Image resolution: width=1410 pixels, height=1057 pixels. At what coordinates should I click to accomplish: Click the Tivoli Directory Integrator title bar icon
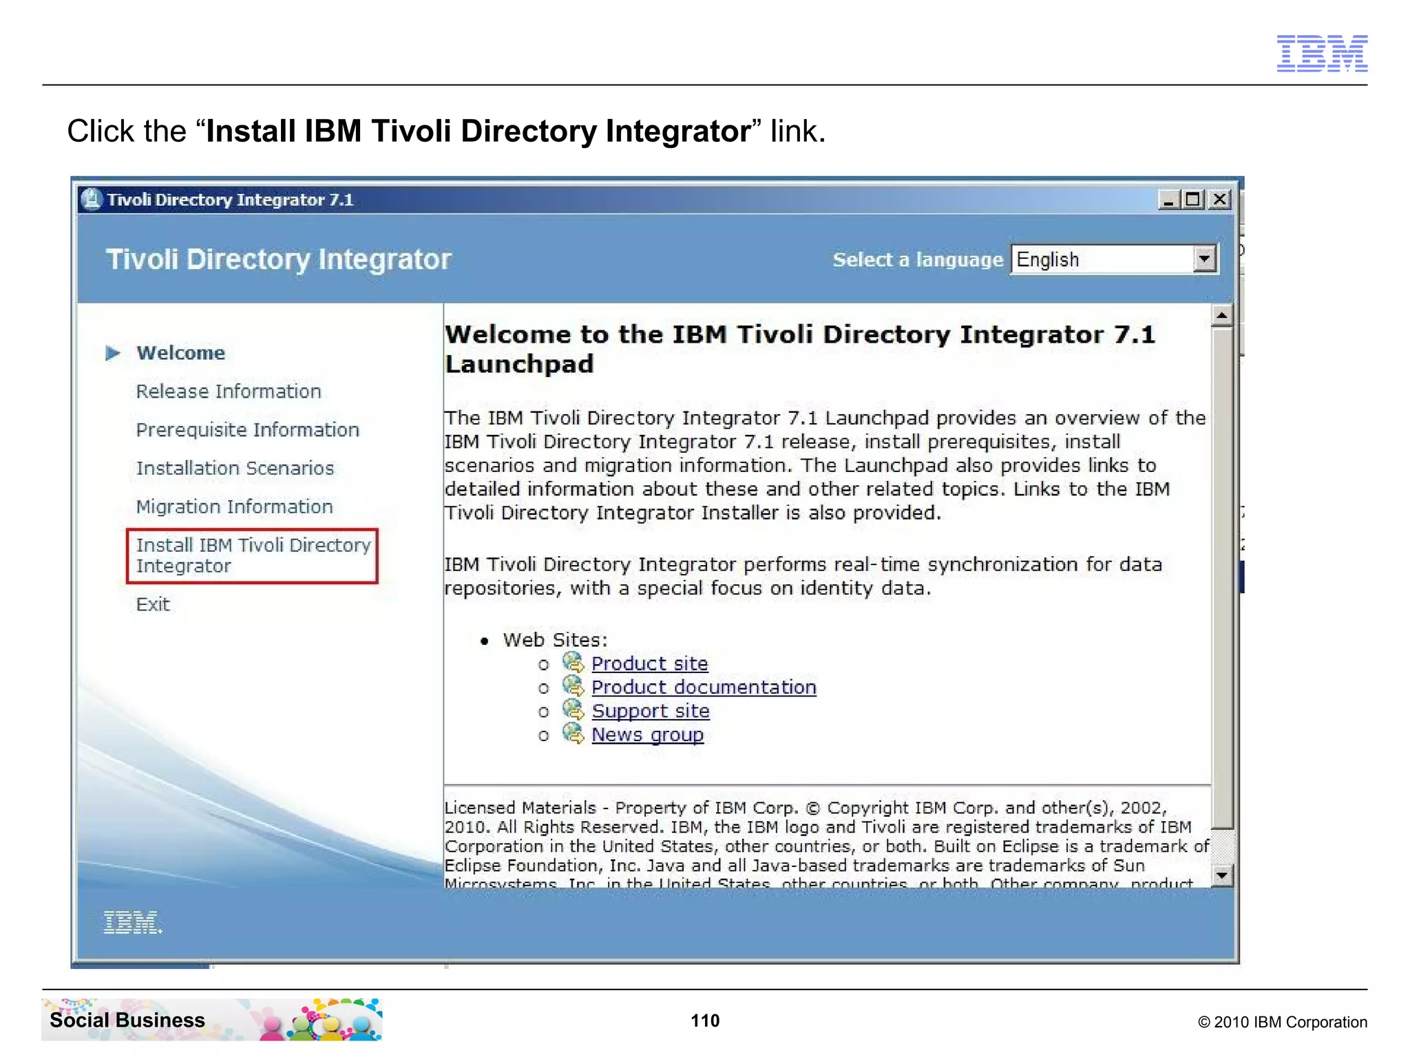click(92, 200)
